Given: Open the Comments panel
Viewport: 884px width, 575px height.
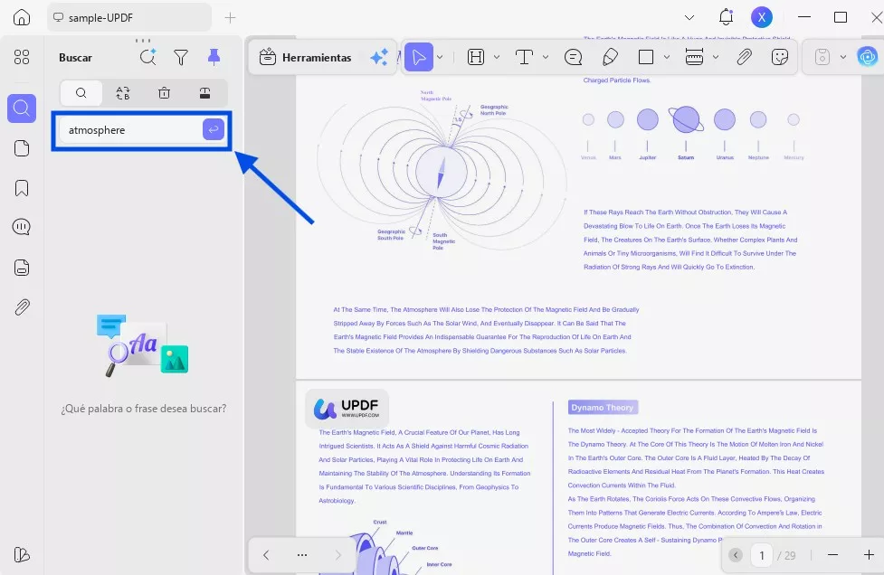Looking at the screenshot, I should click(x=22, y=227).
